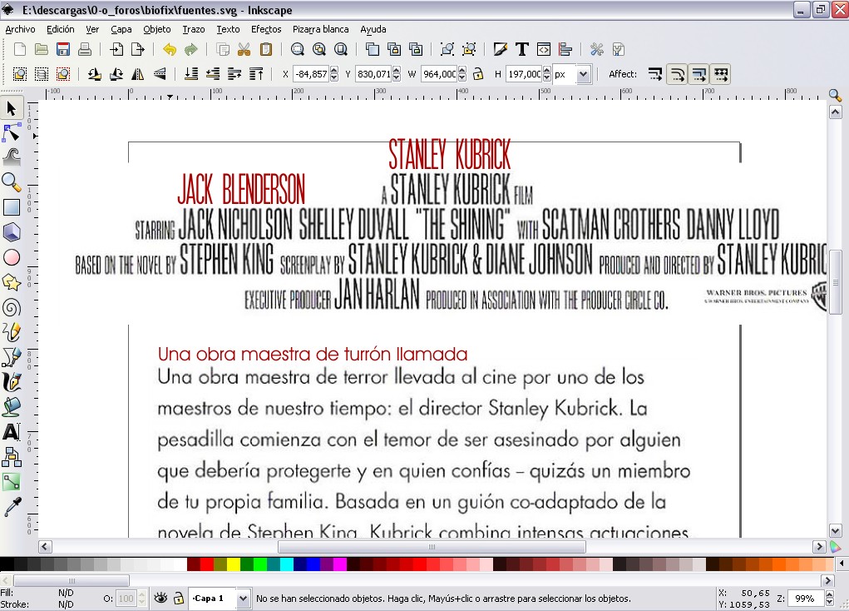Pick the cyan palette swatch
The image size is (849, 611).
[x=286, y=564]
